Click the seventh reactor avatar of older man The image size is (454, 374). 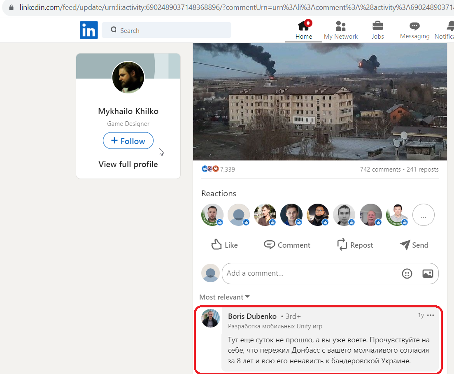pyautogui.click(x=370, y=215)
